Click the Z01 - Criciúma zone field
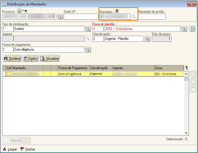 click(142, 29)
